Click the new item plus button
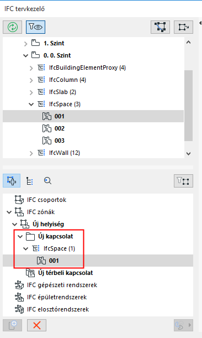This screenshot has width=202, height=338. coord(13,325)
